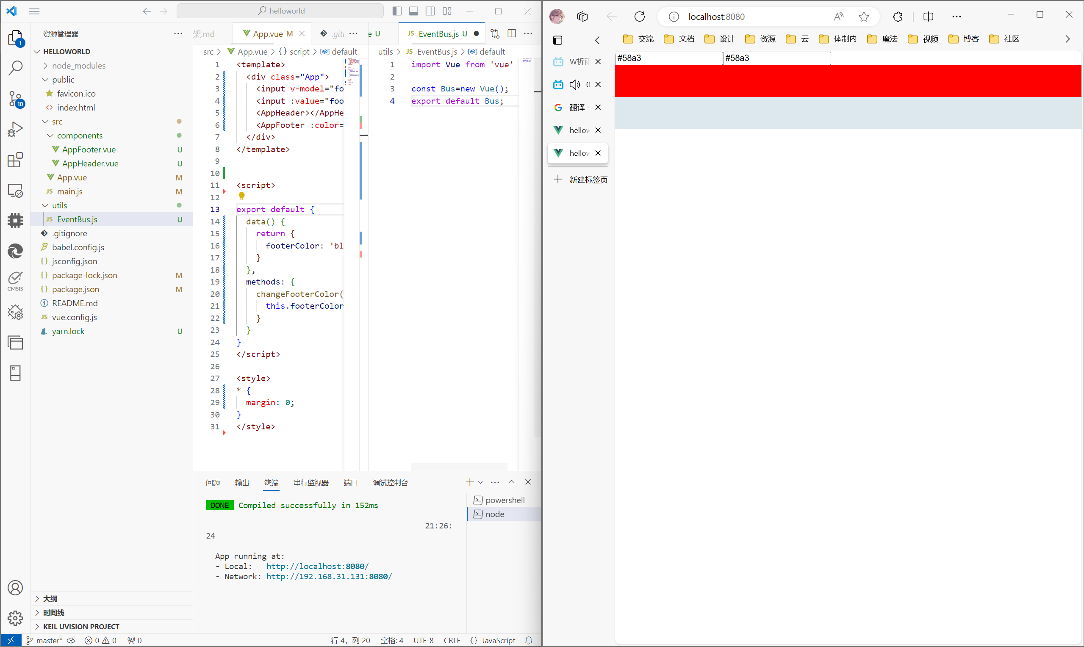Select the node terminal instance
This screenshot has height=647, width=1084.
[504, 514]
